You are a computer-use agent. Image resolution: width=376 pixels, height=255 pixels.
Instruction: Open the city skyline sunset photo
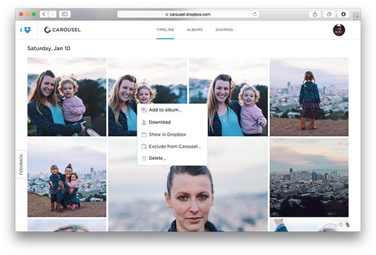pos(309,177)
